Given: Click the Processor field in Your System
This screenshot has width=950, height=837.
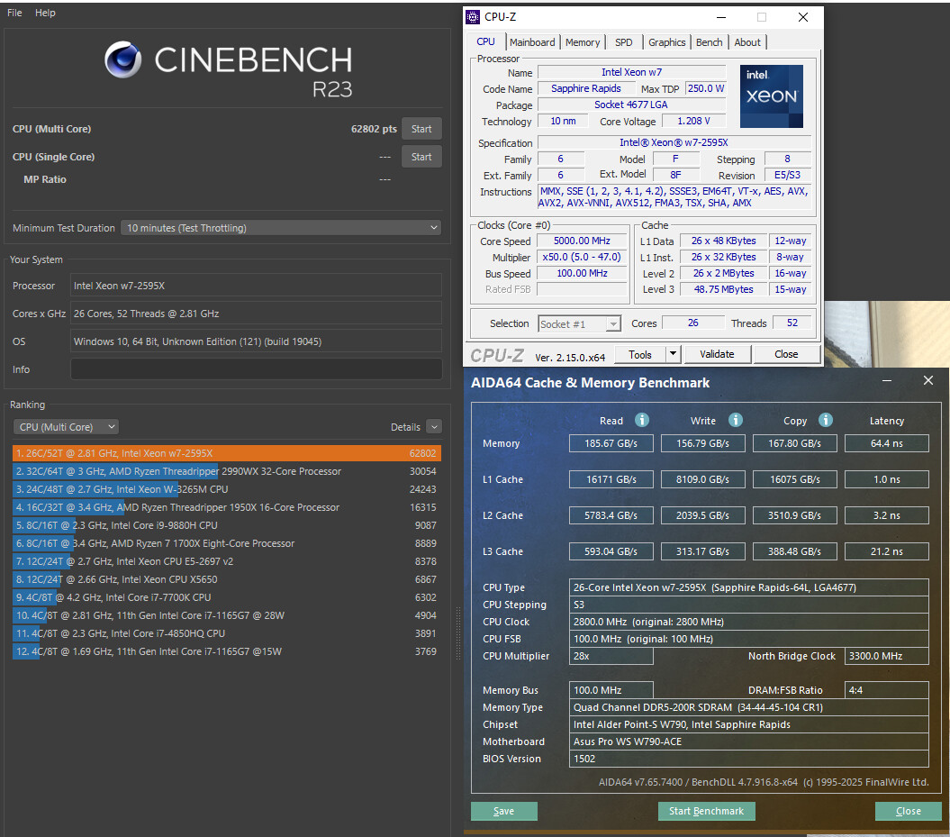Looking at the screenshot, I should [257, 286].
